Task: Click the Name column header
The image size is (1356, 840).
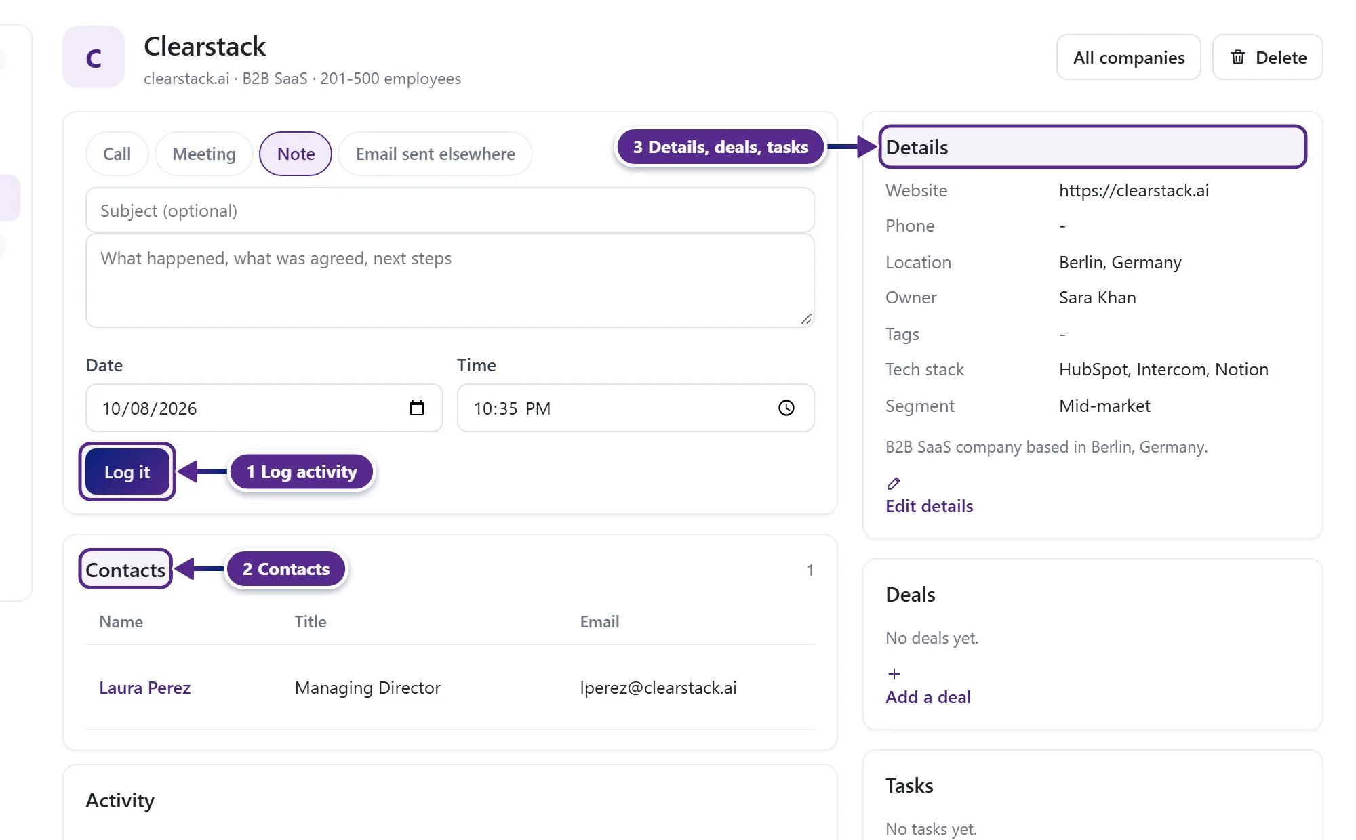Action: (x=121, y=621)
